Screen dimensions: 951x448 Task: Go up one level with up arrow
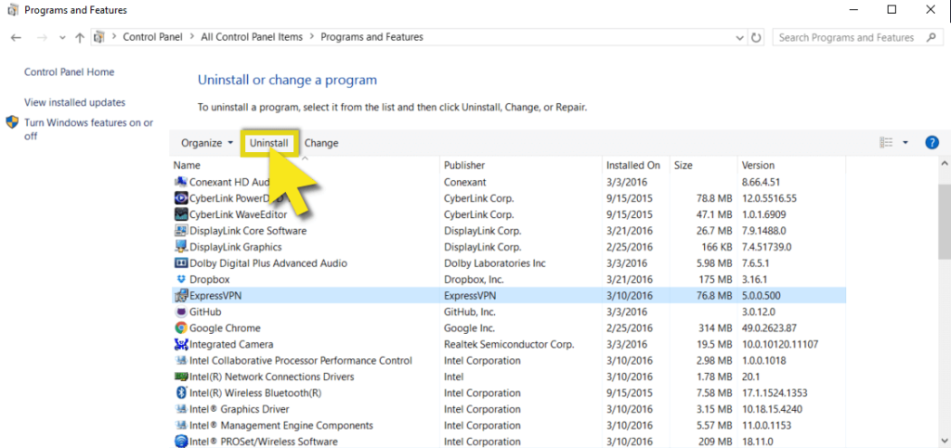[80, 37]
